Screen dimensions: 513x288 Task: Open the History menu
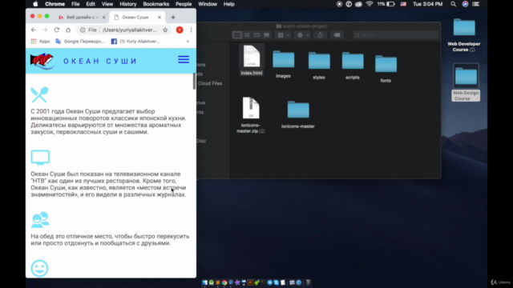pos(128,4)
